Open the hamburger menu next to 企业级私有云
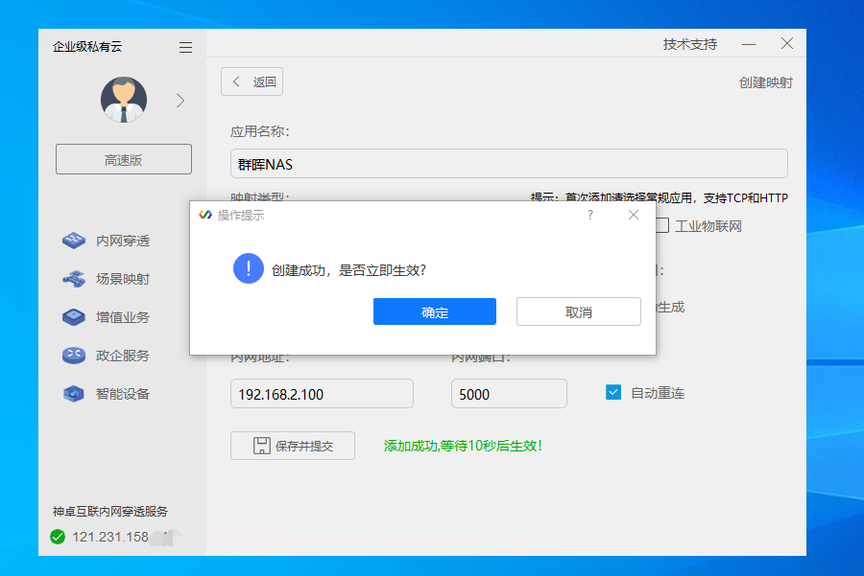The height and width of the screenshot is (576, 864). pyautogui.click(x=185, y=46)
